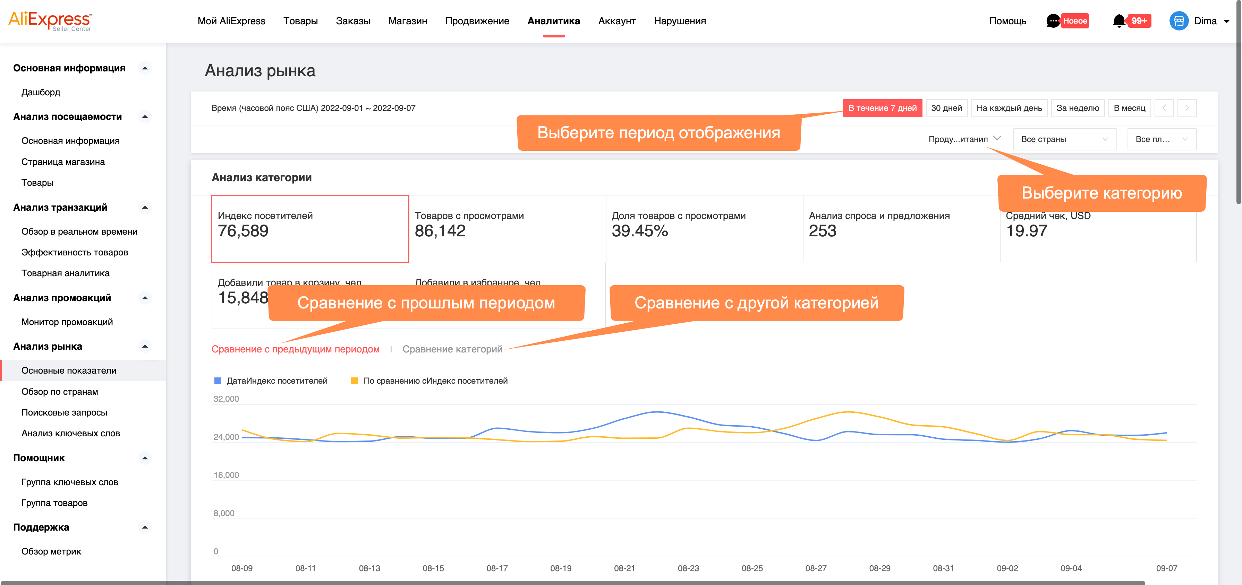
Task: Open Сравнение с предыдущим периодом
Action: point(296,349)
